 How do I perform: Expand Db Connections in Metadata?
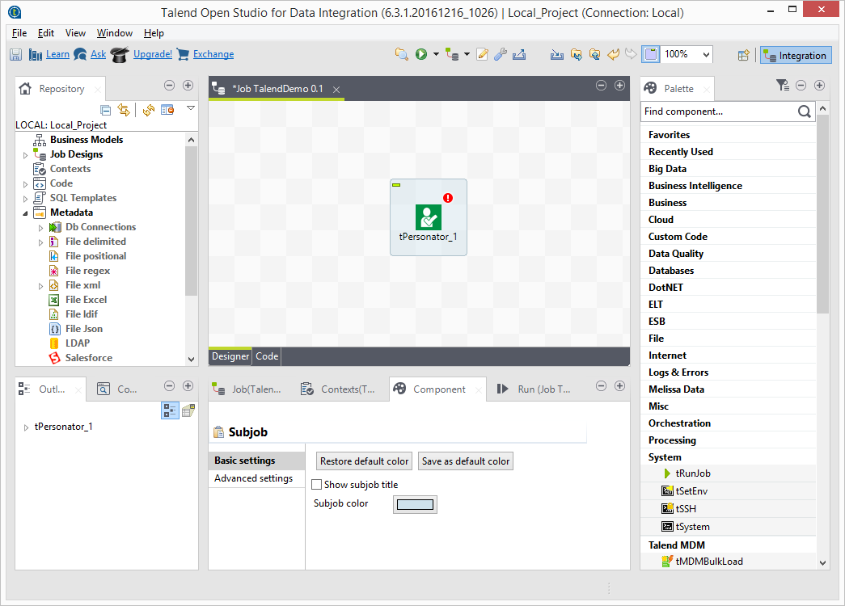40,228
